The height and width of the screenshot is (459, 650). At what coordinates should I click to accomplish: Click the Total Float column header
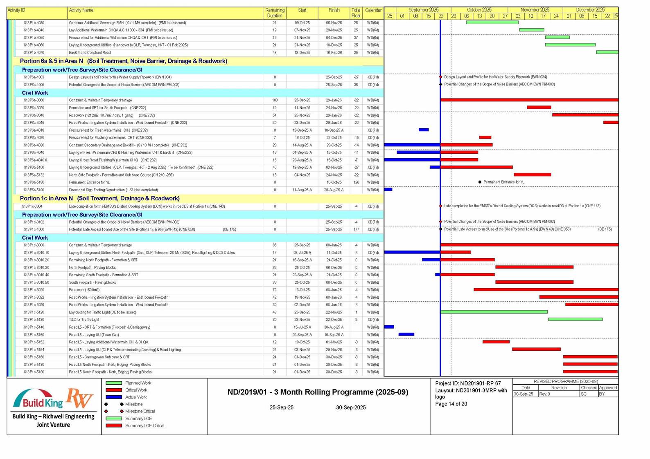point(356,13)
